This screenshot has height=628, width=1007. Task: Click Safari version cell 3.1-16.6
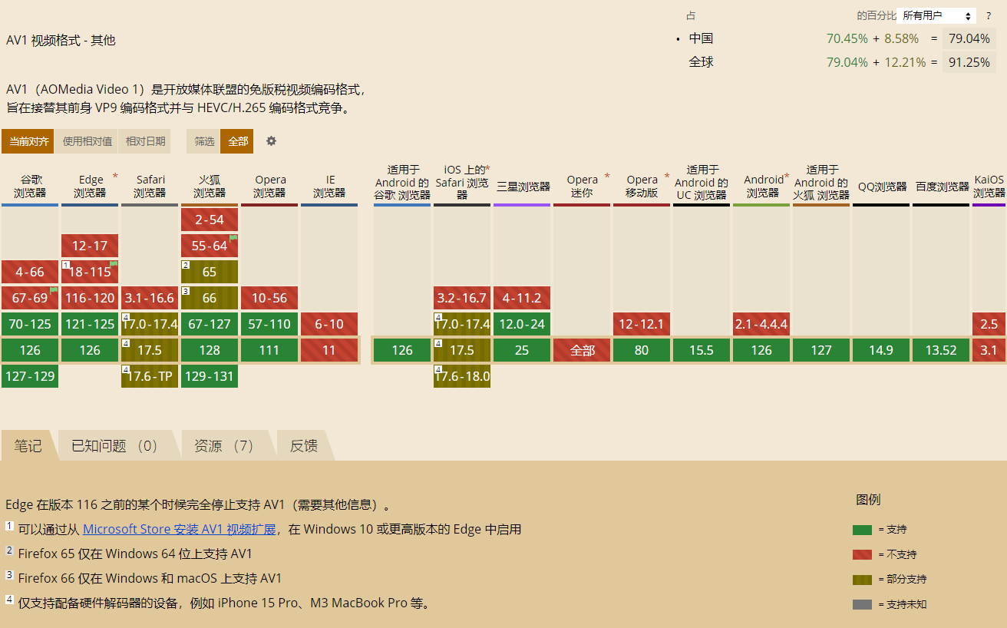tap(150, 298)
